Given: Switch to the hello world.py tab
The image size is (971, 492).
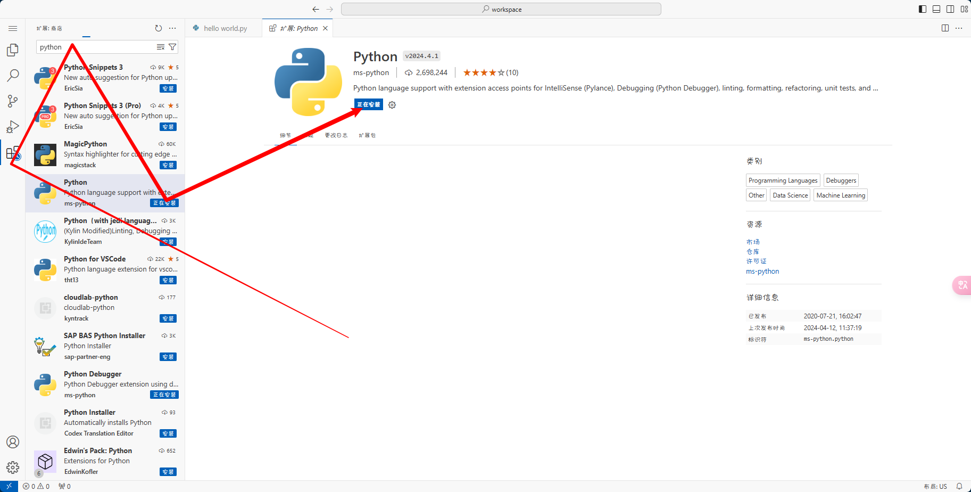Looking at the screenshot, I should 224,28.
